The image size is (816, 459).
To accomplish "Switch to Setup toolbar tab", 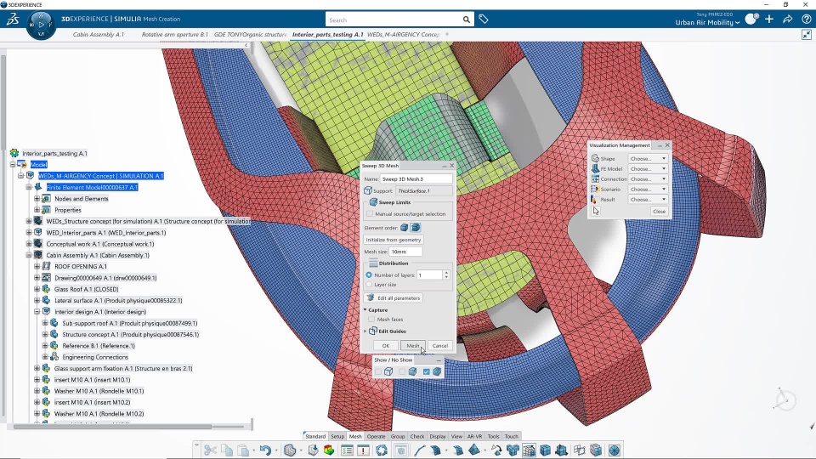I will (337, 437).
